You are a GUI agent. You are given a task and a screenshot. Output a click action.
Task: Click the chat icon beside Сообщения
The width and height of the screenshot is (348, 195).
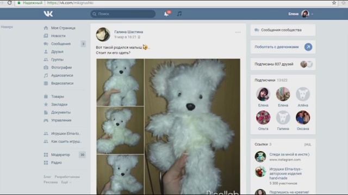(46, 44)
